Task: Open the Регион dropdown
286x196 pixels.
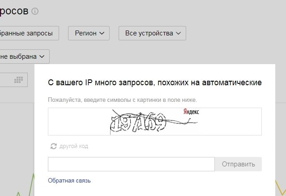Action: coord(89,33)
